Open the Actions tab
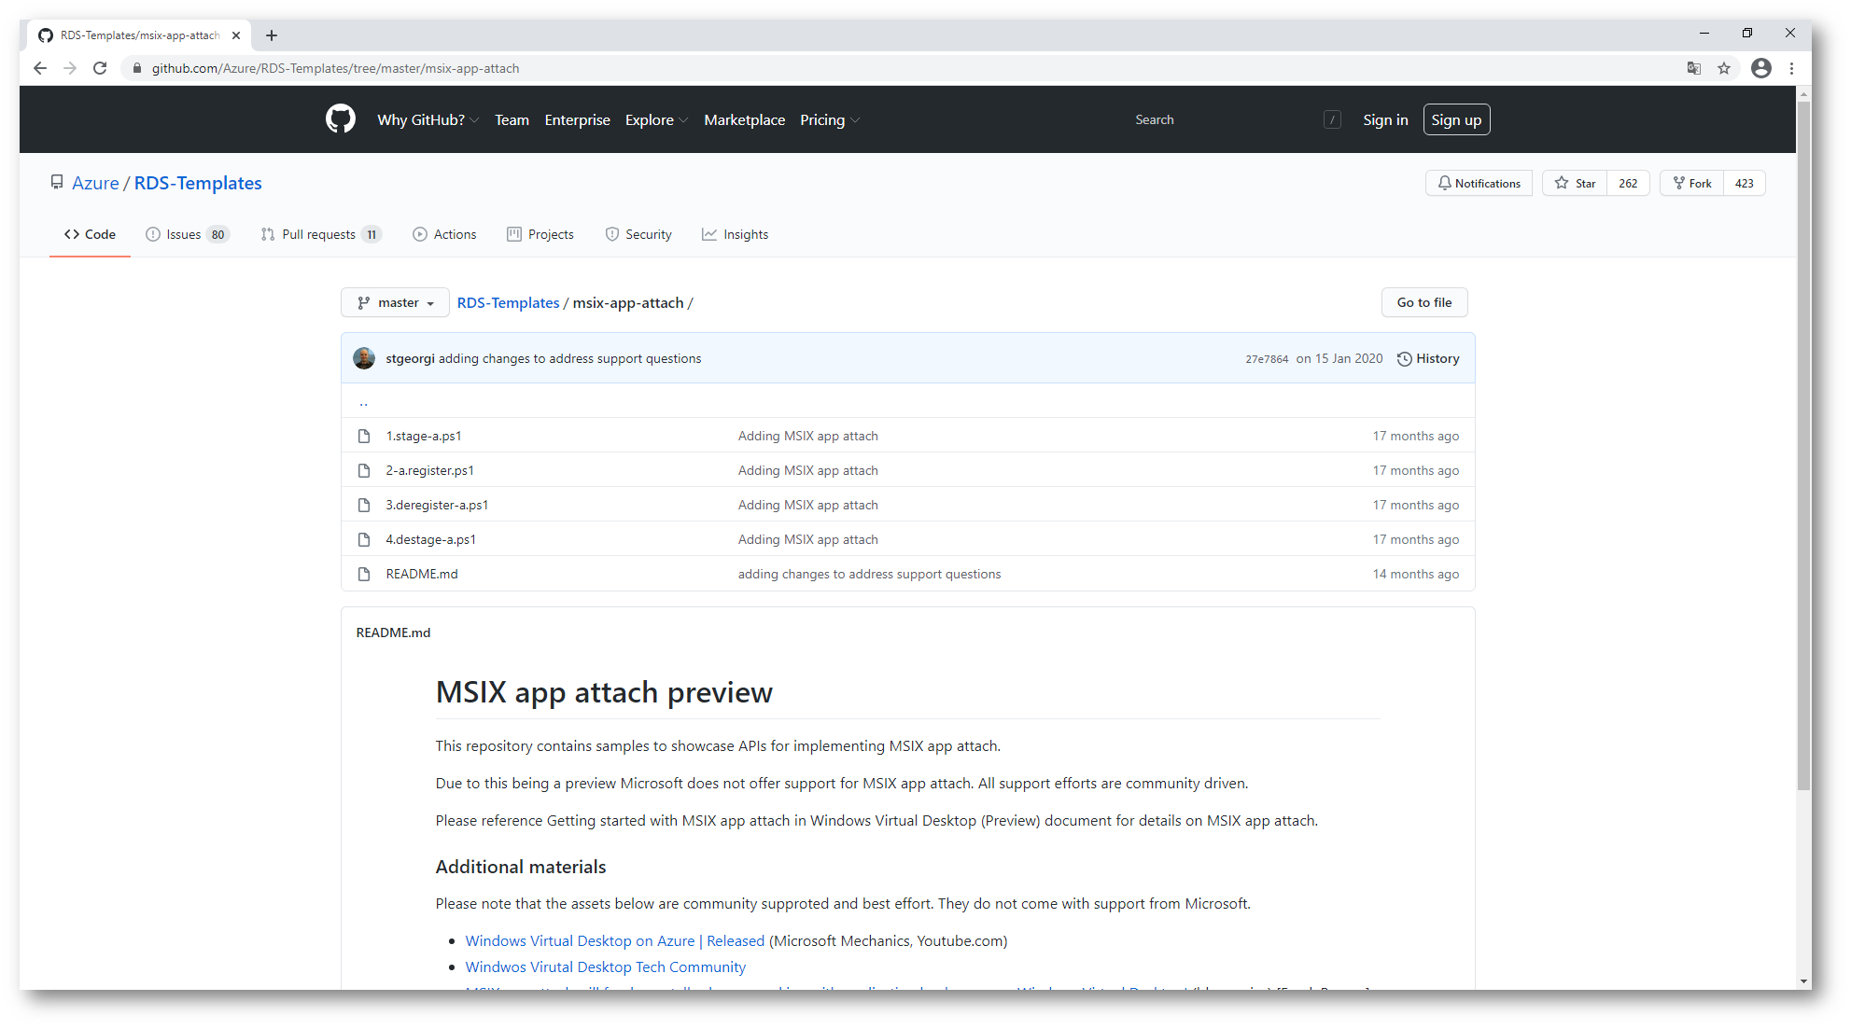 click(x=444, y=234)
